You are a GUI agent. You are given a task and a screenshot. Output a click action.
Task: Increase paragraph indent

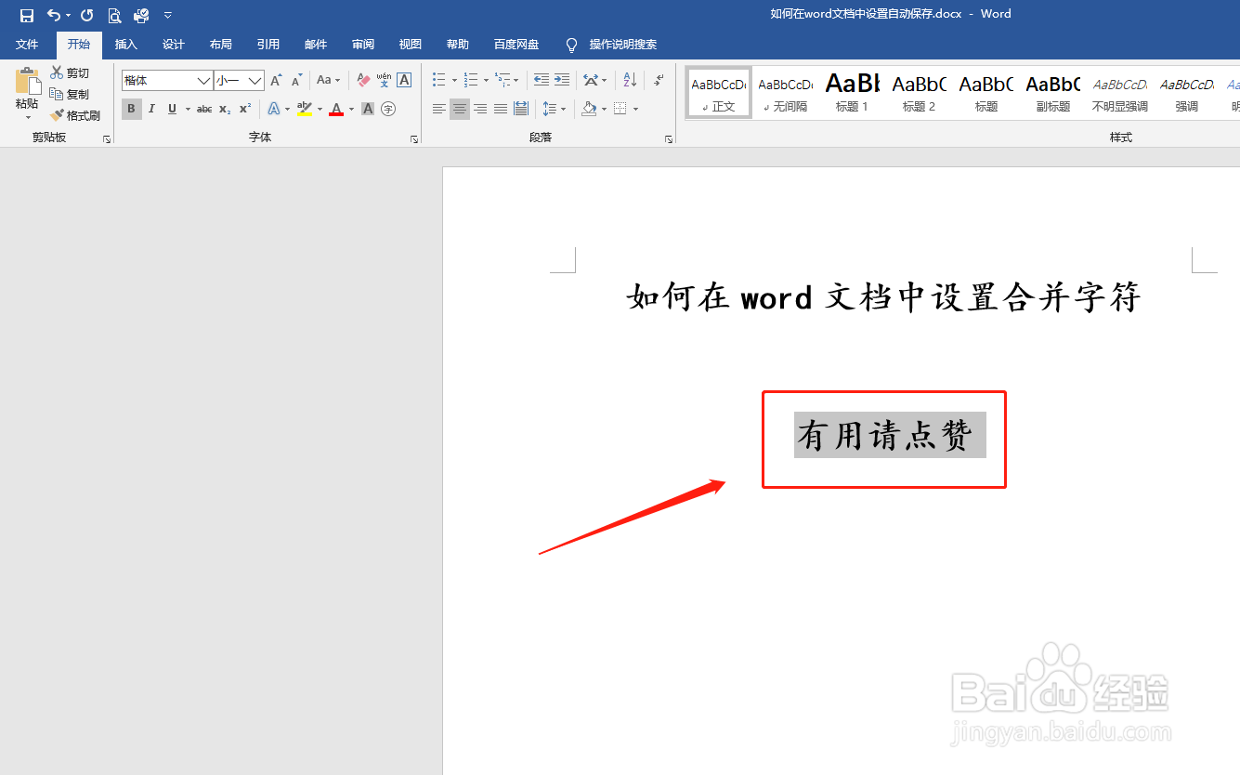click(x=562, y=81)
